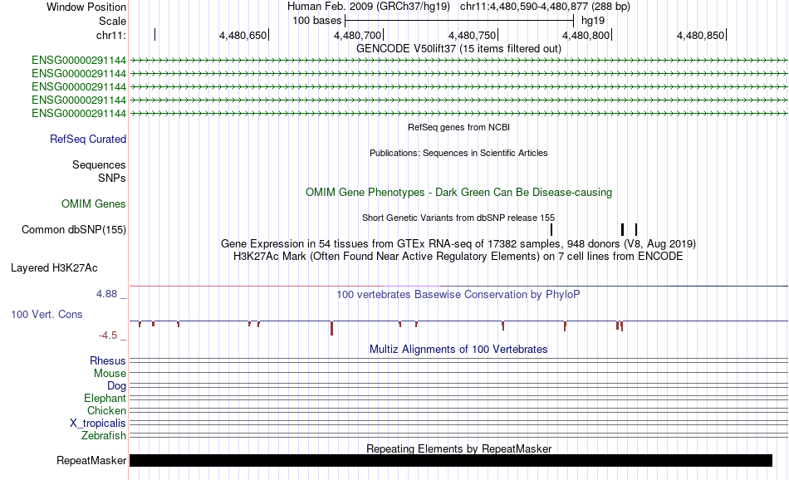
Task: Click Multiz Alignments of 100 Vertebrates title
Action: pyautogui.click(x=458, y=349)
